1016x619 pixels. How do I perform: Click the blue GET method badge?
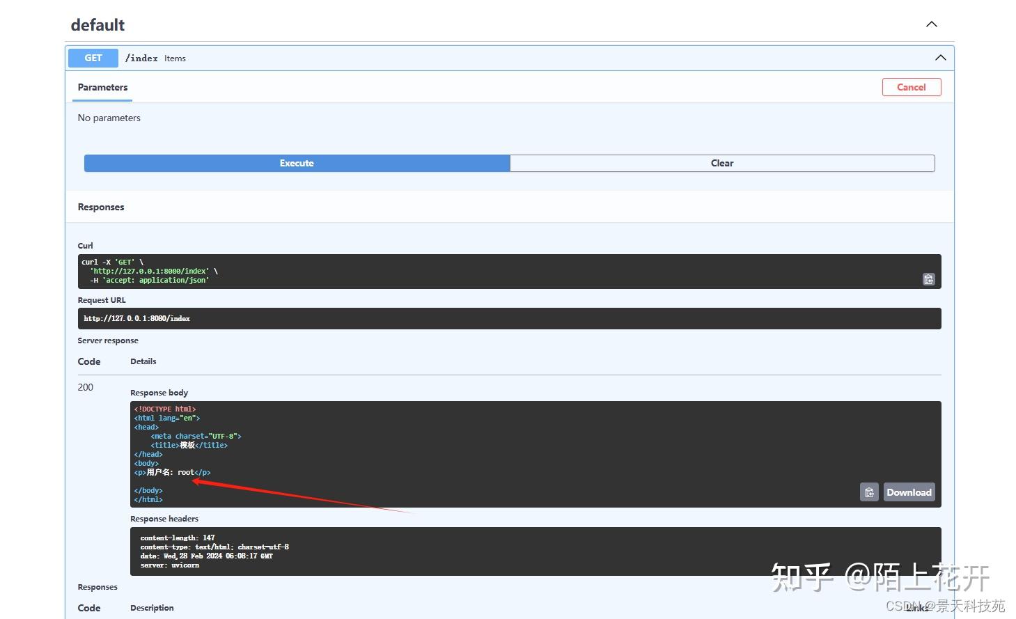pos(93,58)
